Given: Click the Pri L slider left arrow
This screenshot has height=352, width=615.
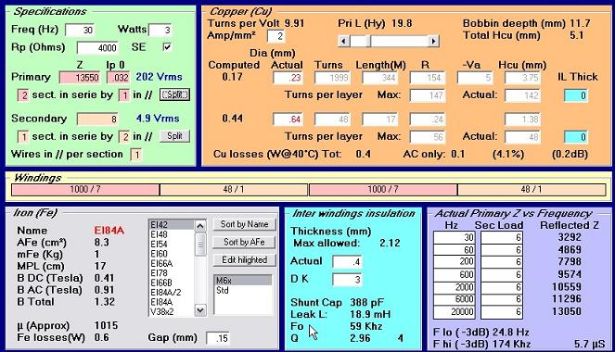Looking at the screenshot, I should 343,41.
